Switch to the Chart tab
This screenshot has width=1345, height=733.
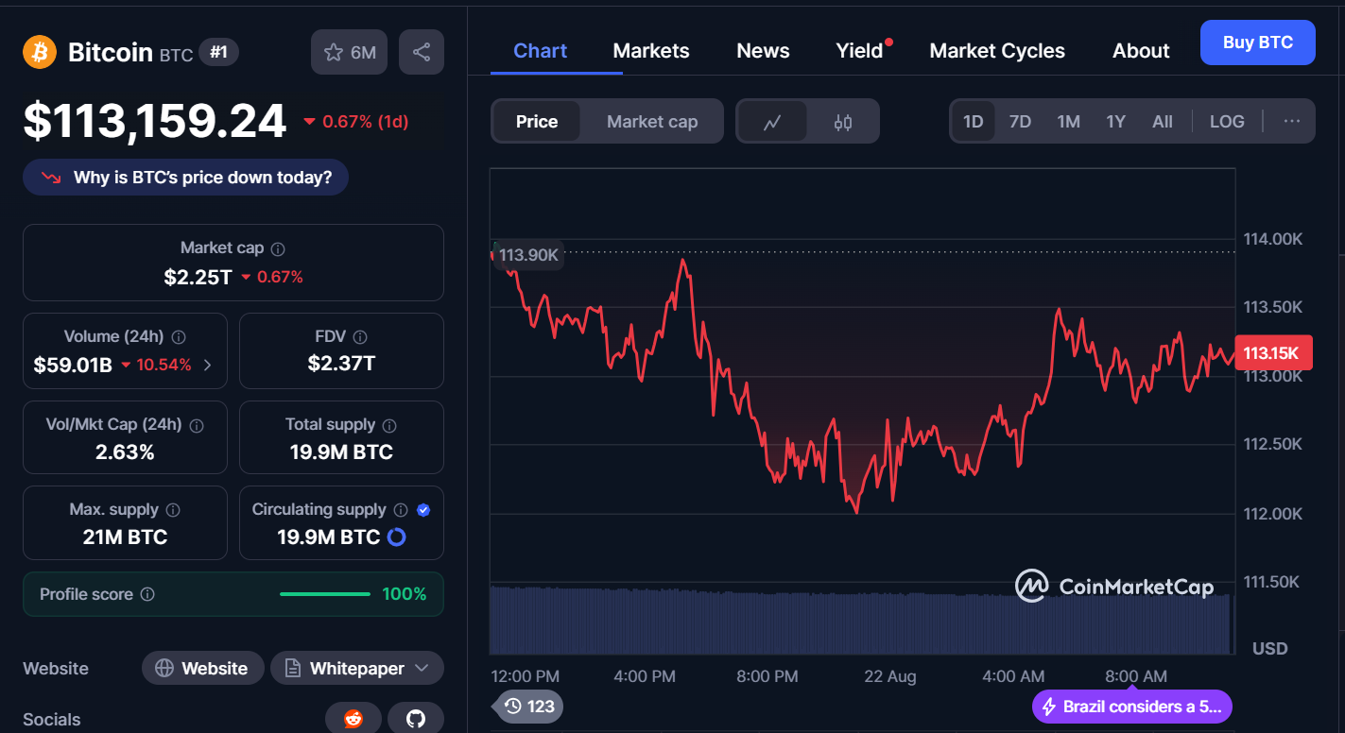(541, 51)
